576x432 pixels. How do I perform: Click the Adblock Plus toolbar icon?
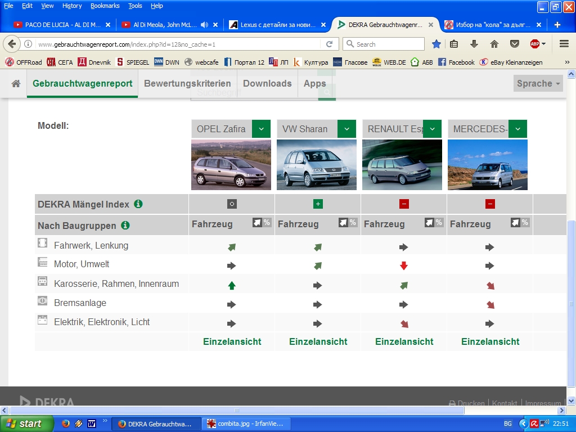coord(535,44)
